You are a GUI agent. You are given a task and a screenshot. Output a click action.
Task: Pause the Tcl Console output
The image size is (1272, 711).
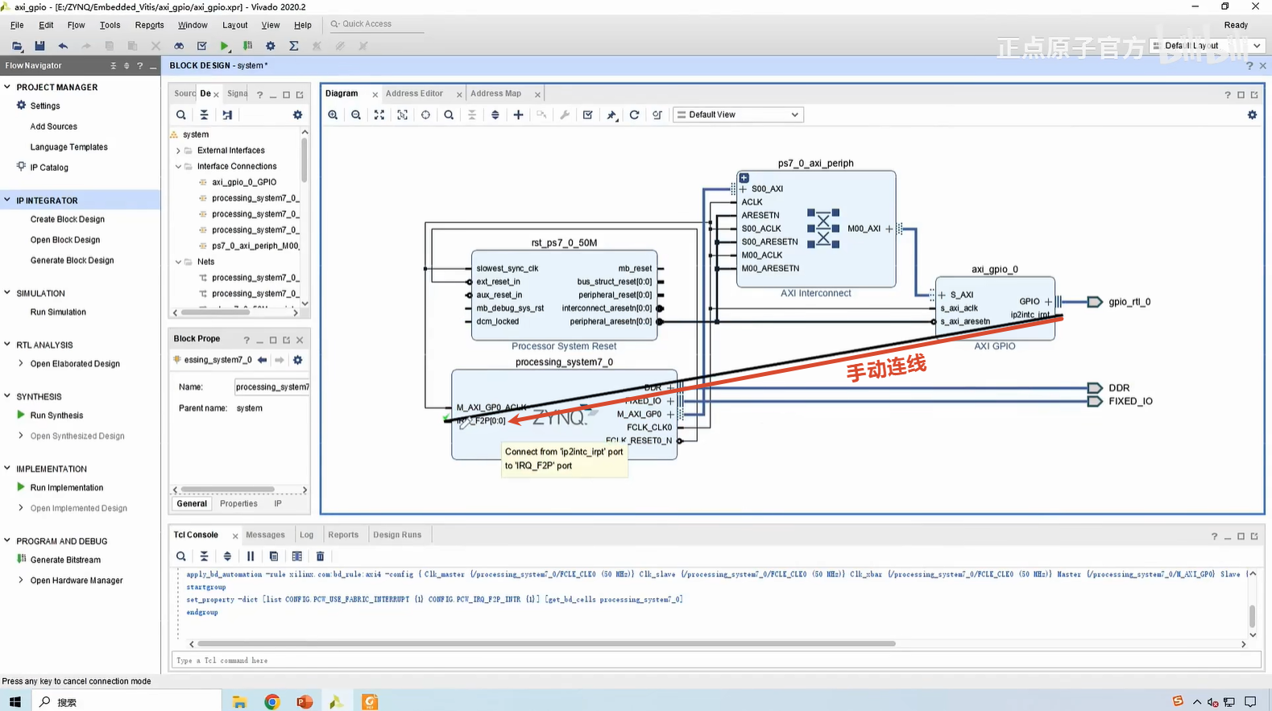tap(251, 556)
